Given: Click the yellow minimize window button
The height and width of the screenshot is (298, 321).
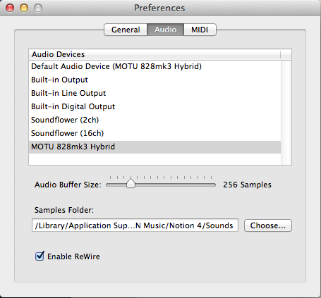Looking at the screenshot, I should pyautogui.click(x=24, y=8).
